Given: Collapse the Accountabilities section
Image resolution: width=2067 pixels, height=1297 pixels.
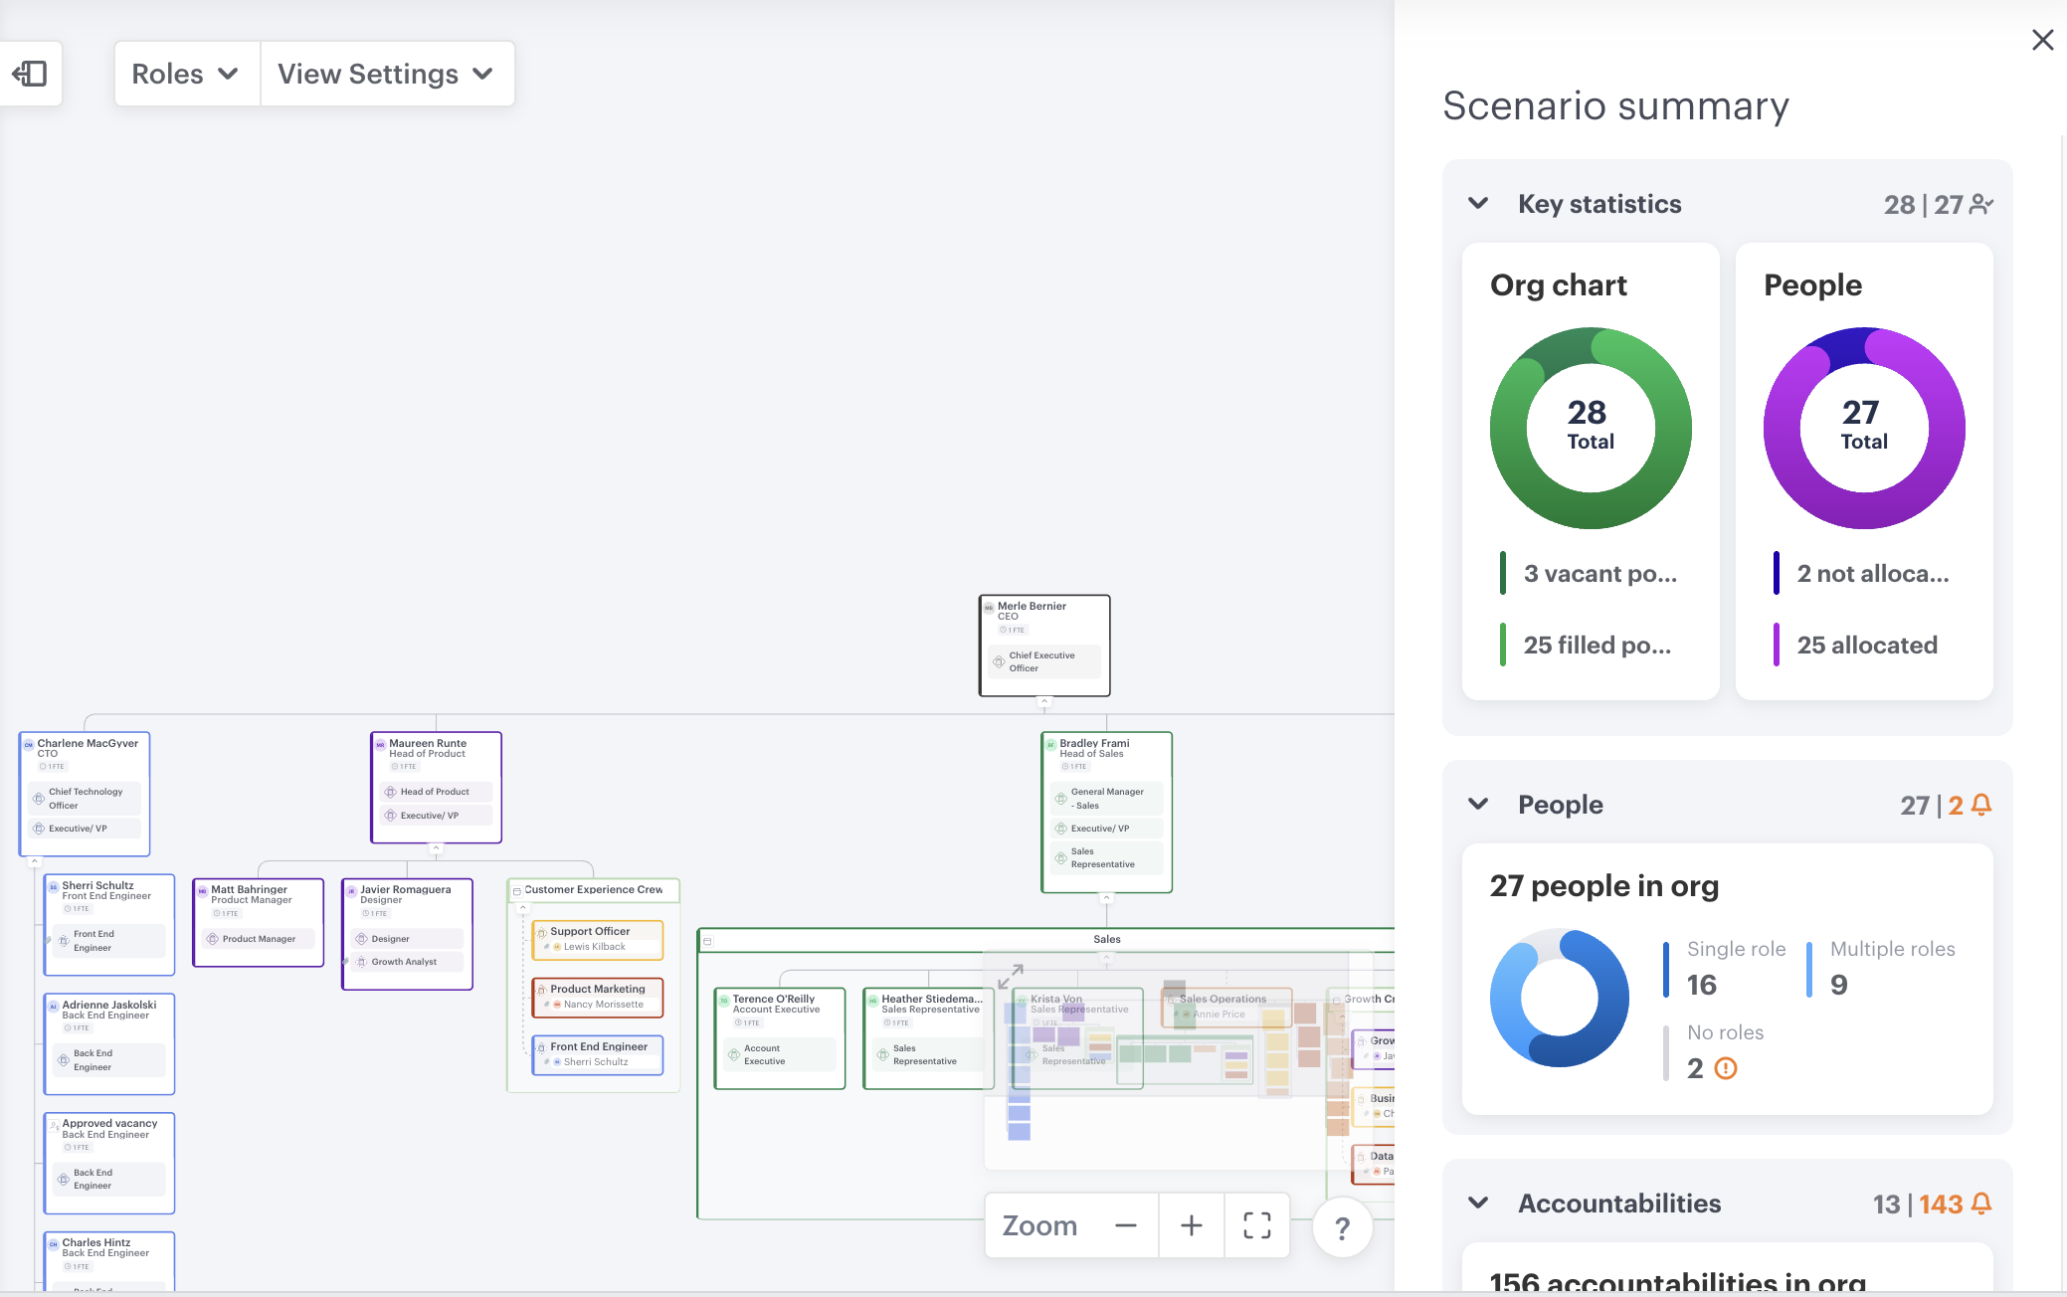Looking at the screenshot, I should point(1478,1203).
